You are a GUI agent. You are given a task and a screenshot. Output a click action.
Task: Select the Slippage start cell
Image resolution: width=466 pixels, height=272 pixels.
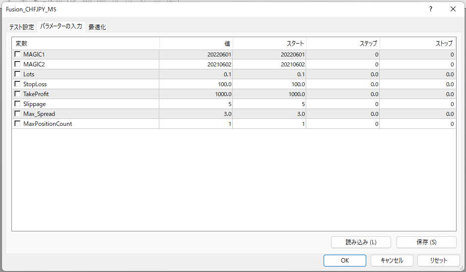point(269,104)
